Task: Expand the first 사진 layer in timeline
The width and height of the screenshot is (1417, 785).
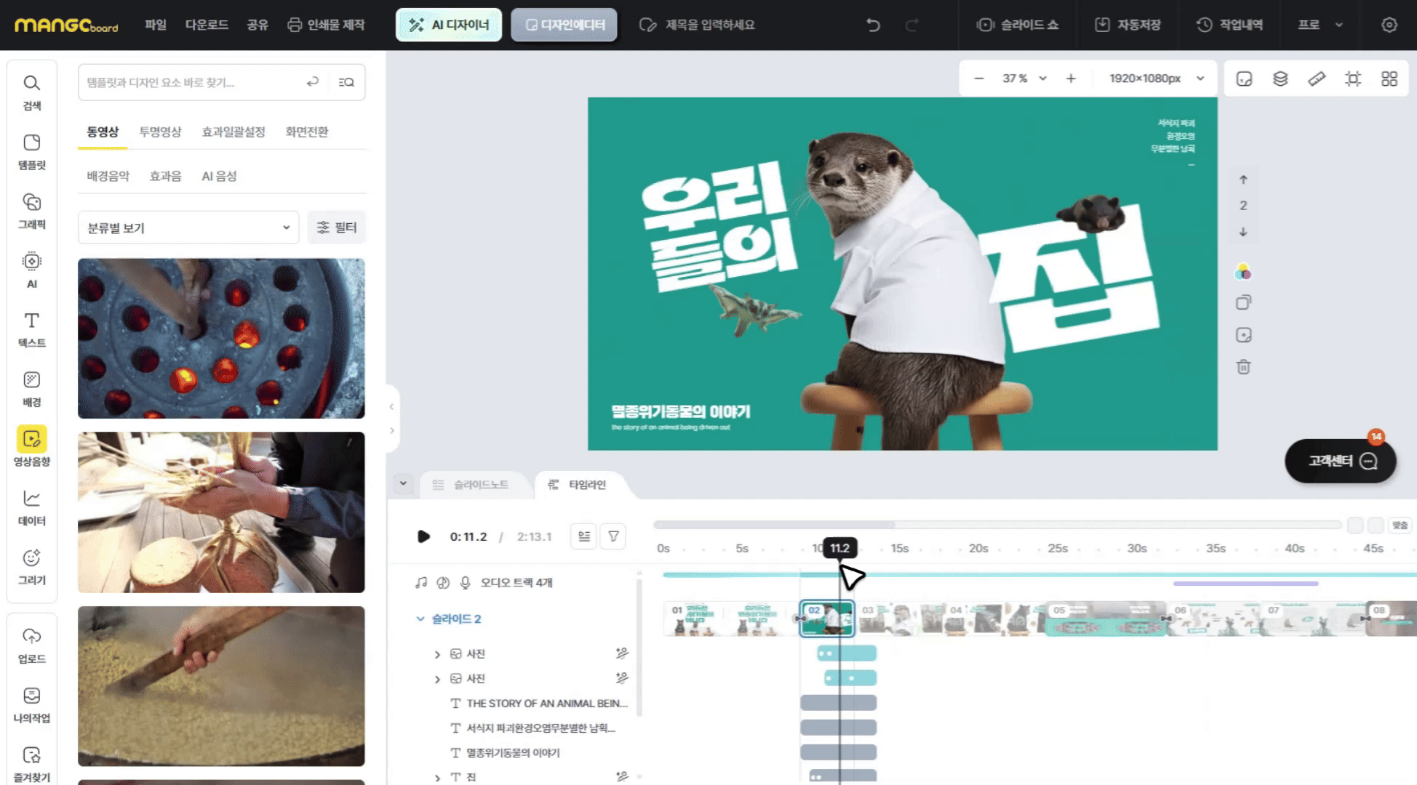Action: coord(437,654)
